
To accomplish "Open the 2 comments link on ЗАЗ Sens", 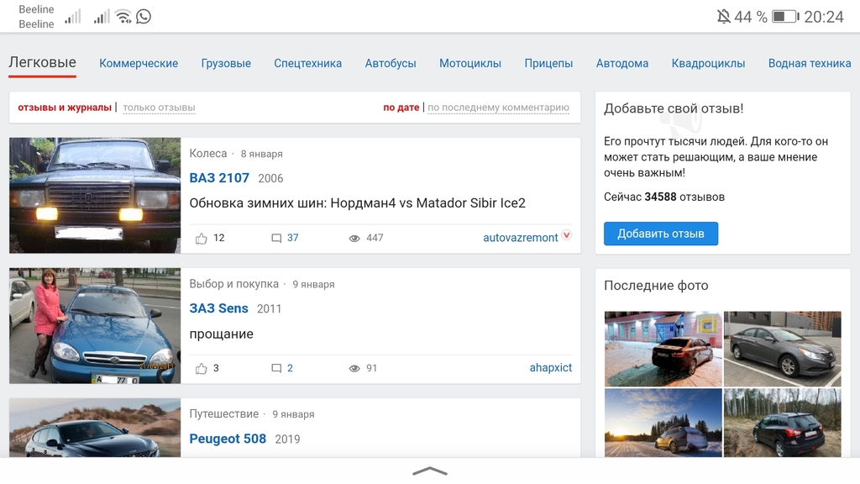I will click(290, 368).
